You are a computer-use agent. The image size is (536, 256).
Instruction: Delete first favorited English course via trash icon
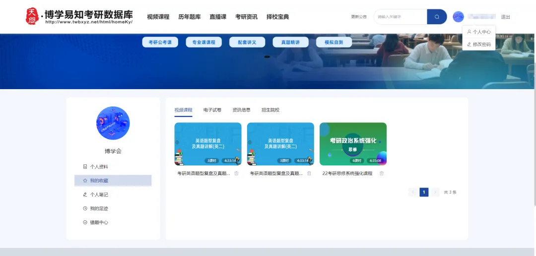point(236,173)
